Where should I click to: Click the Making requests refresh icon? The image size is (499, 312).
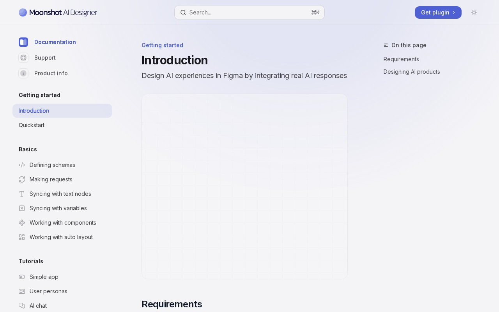[x=22, y=179]
